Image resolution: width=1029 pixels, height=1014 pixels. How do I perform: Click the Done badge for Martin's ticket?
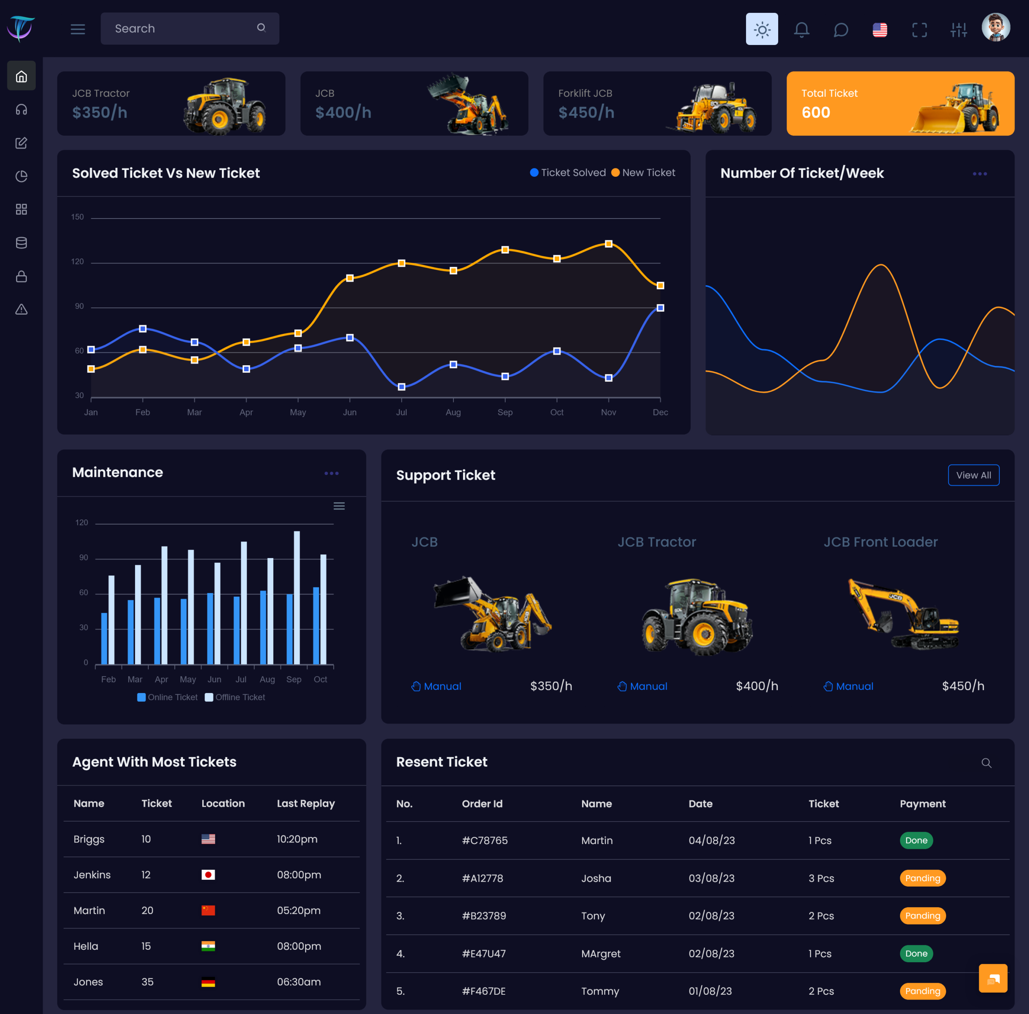[x=916, y=840]
